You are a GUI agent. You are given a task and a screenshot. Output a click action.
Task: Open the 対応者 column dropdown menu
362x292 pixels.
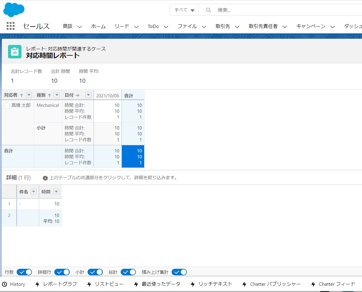click(x=29, y=95)
